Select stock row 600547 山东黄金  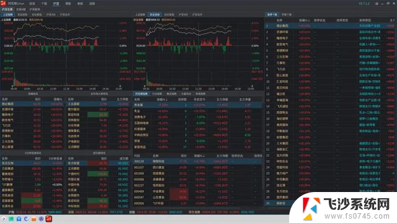[x=197, y=197]
